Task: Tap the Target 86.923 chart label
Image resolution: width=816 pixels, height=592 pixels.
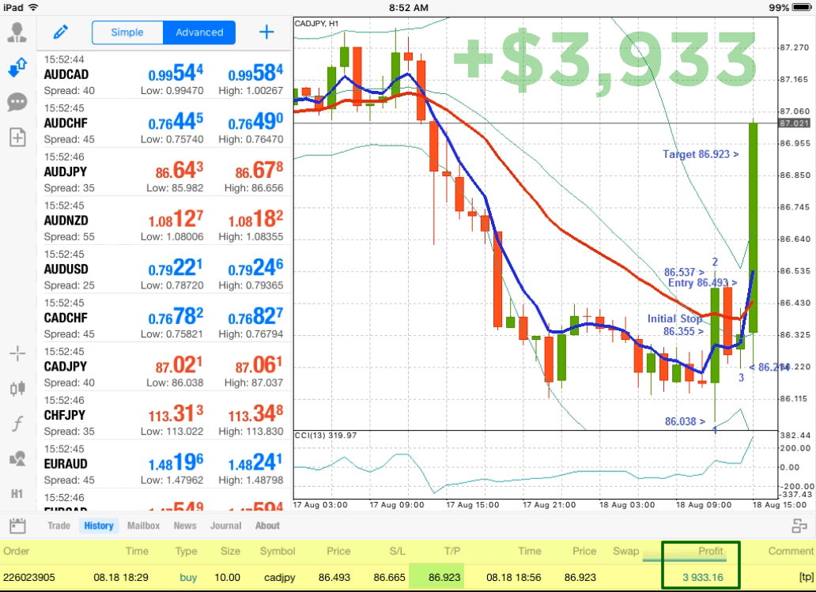Action: [701, 154]
